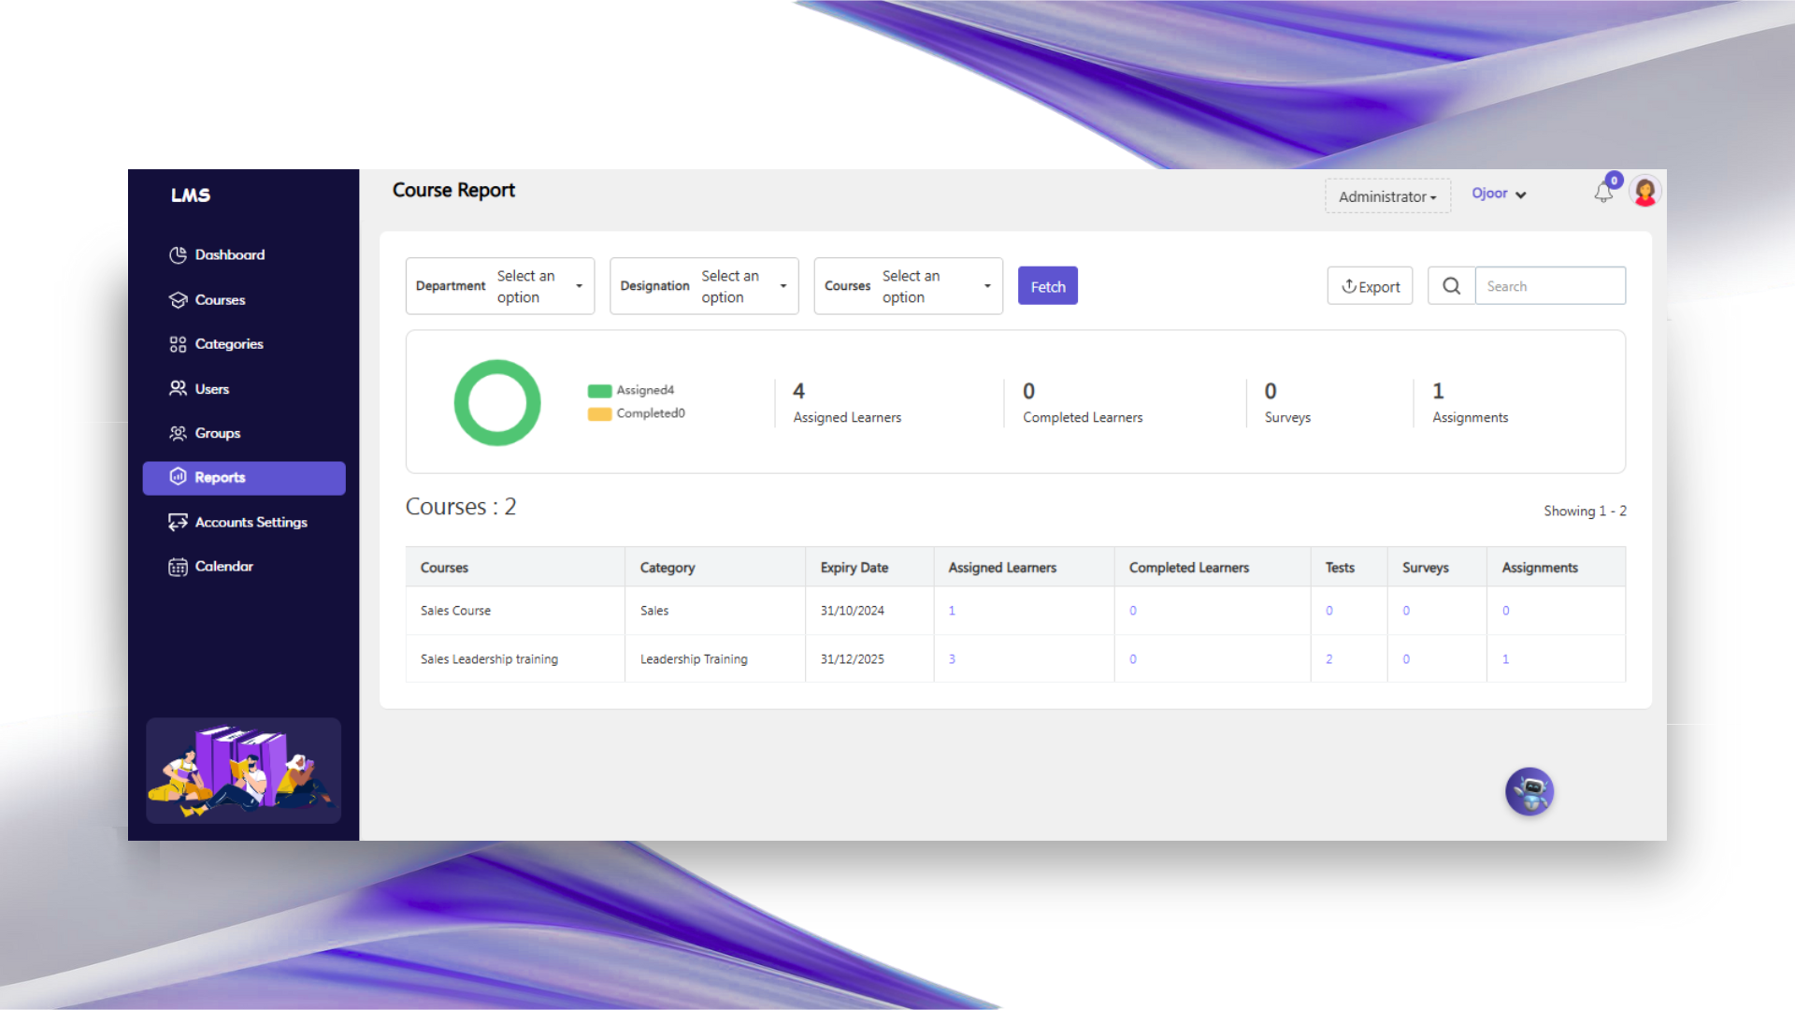Viewport: 1795px width, 1010px height.
Task: Open the chatbot robot assistant
Action: point(1529,792)
